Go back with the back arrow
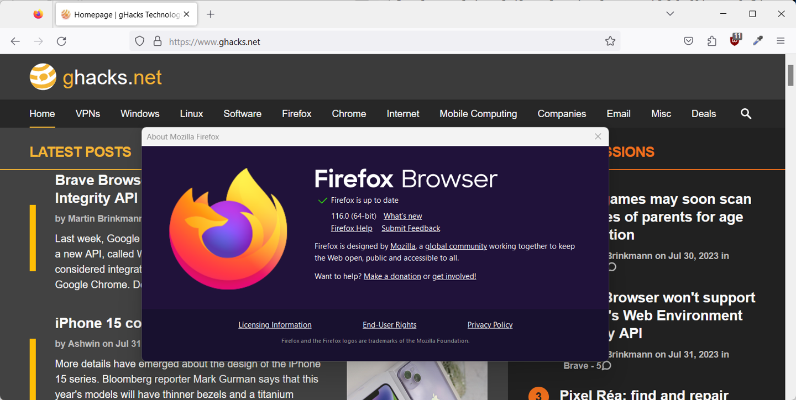Viewport: 796px width, 400px height. (x=15, y=41)
